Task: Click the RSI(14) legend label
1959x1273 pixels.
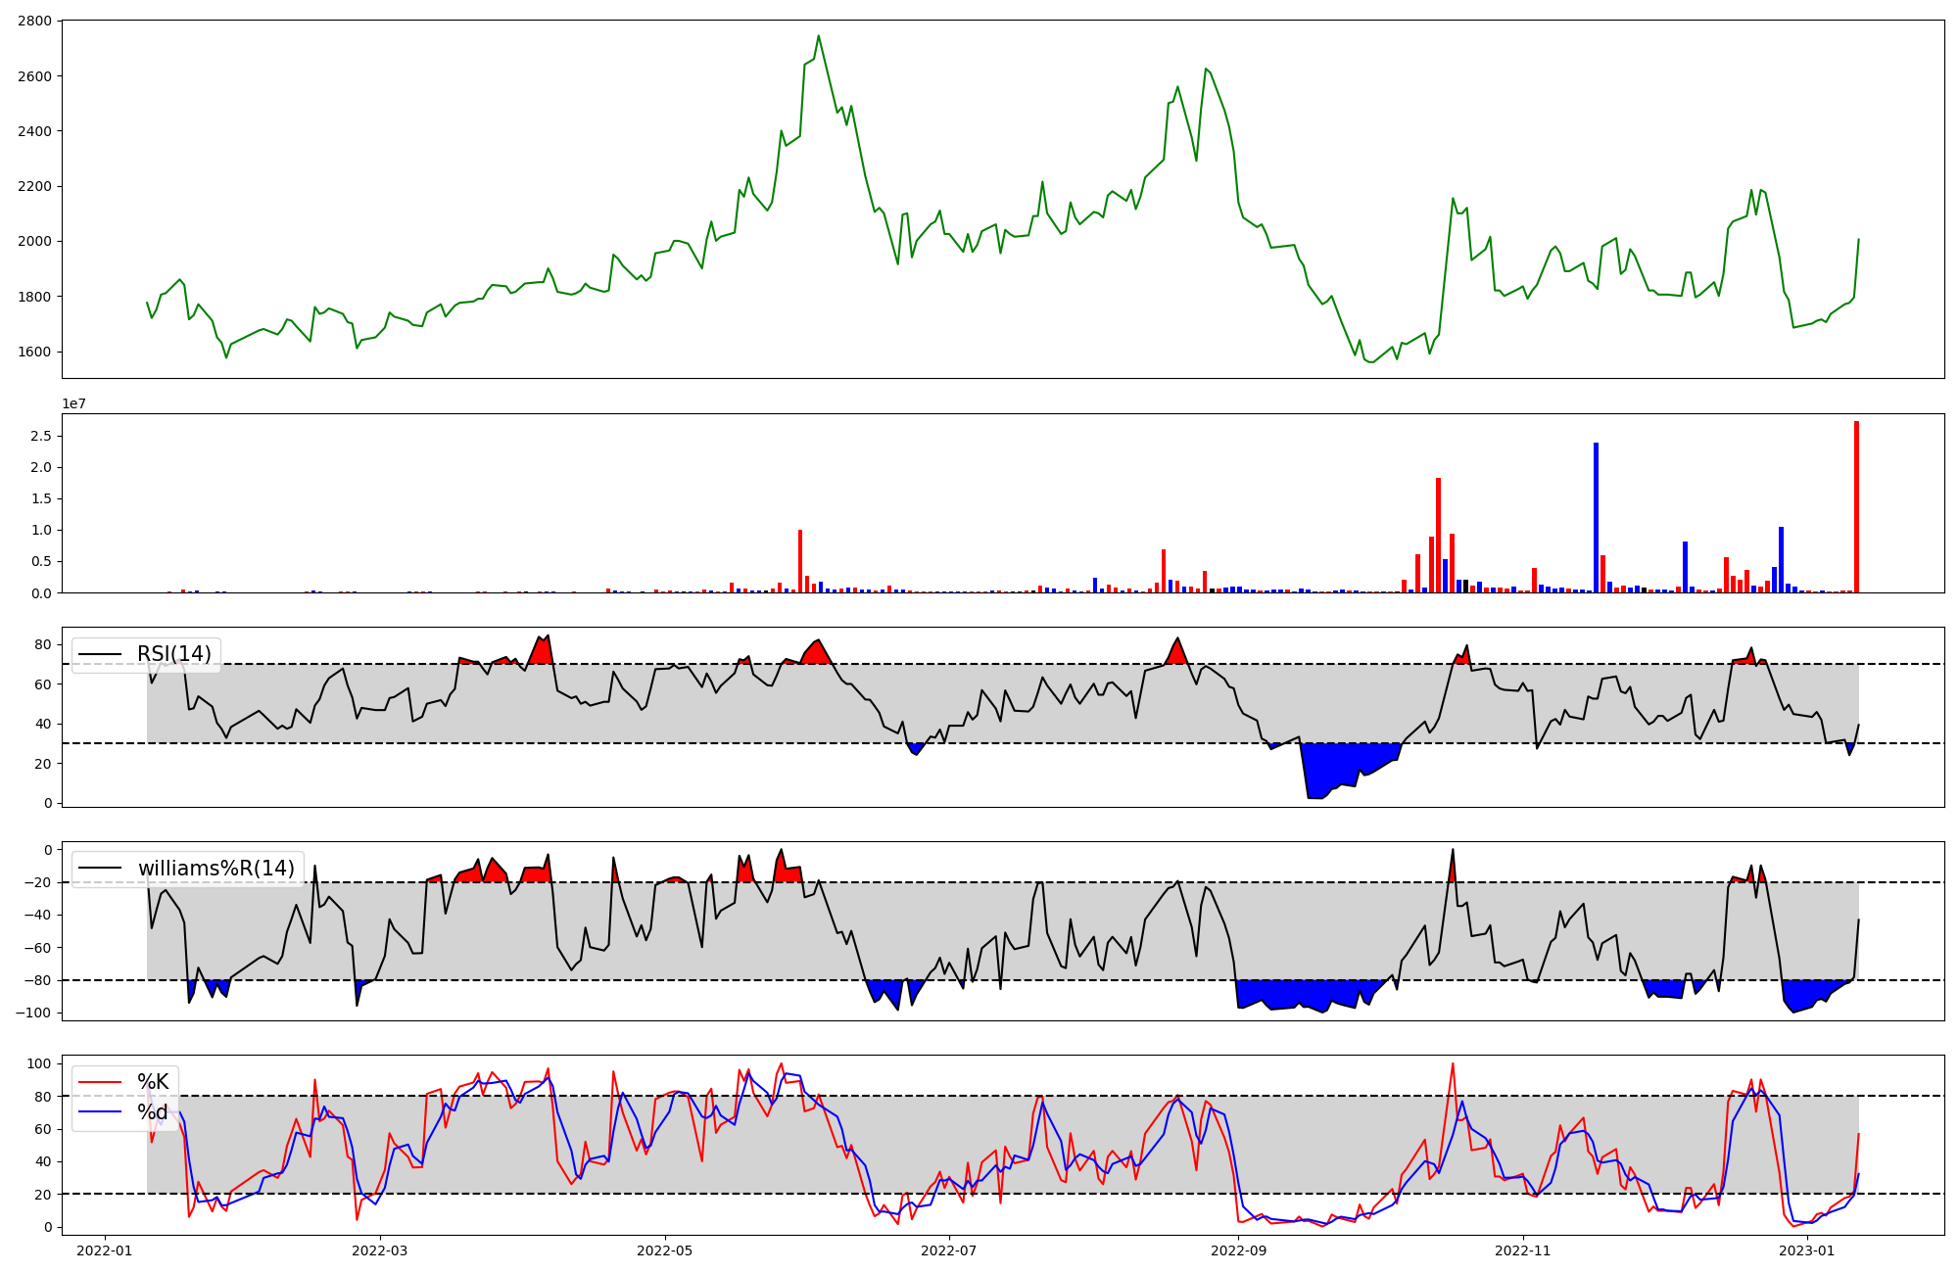Action: [173, 654]
